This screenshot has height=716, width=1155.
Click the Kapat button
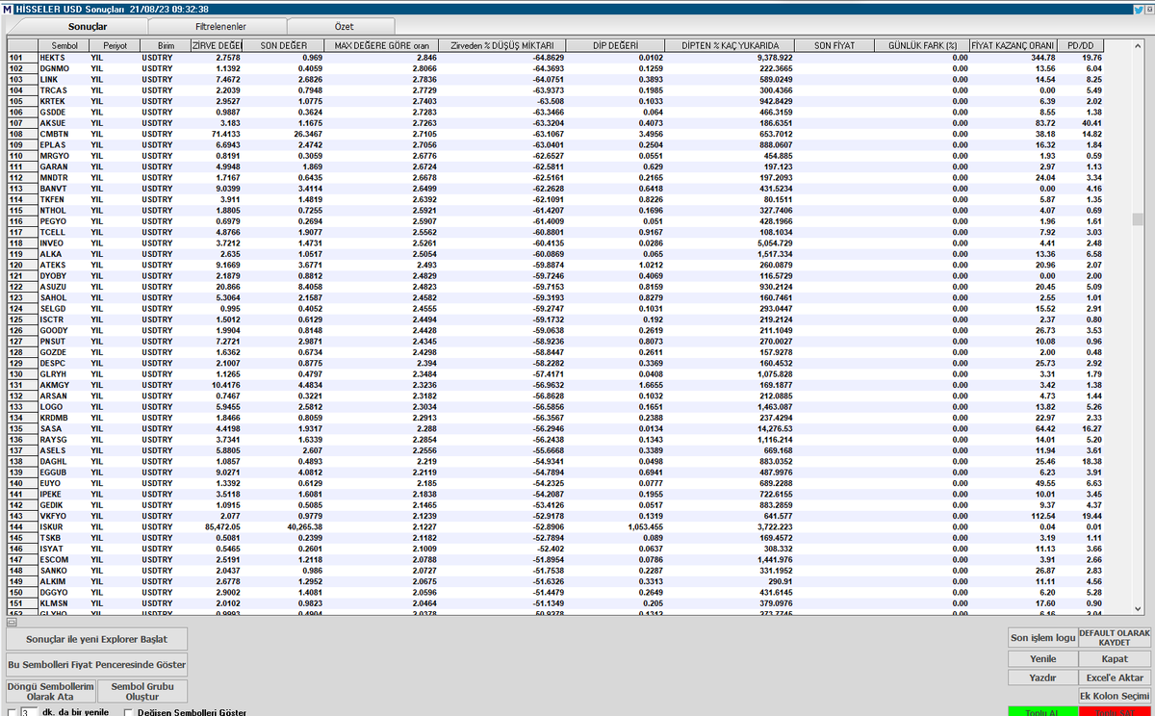point(1115,659)
